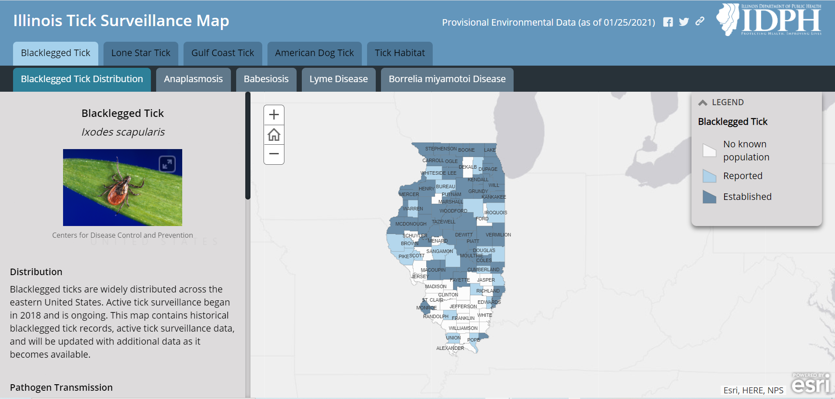Select Madison county on the map
The height and width of the screenshot is (399, 835).
point(435,286)
